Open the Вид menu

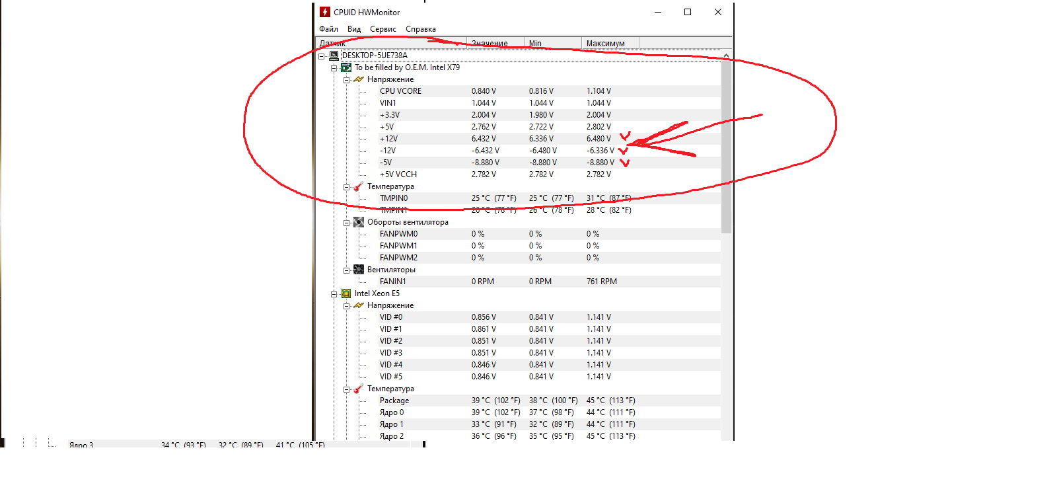point(354,29)
